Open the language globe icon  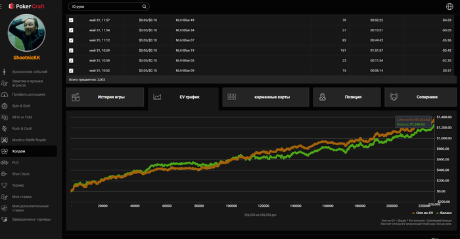click(449, 7)
